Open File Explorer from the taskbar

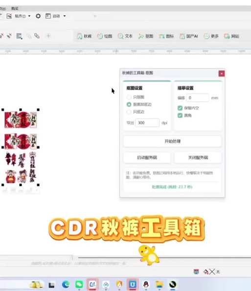[160, 284]
